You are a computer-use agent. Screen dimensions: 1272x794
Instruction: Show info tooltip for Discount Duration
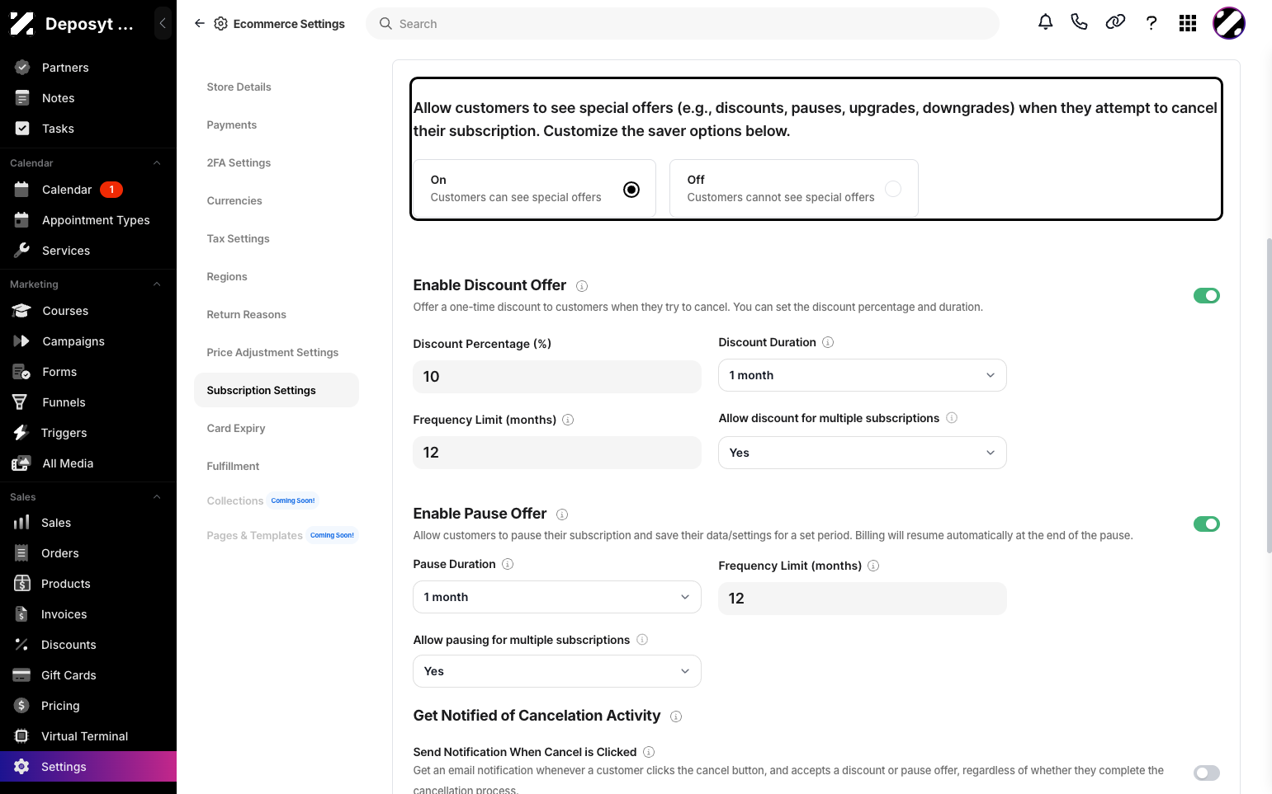pos(828,342)
